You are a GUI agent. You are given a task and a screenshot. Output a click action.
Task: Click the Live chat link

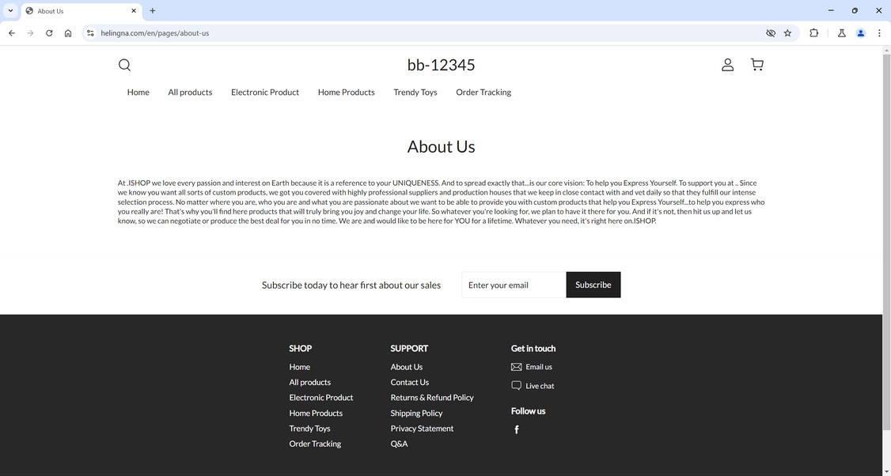(540, 386)
